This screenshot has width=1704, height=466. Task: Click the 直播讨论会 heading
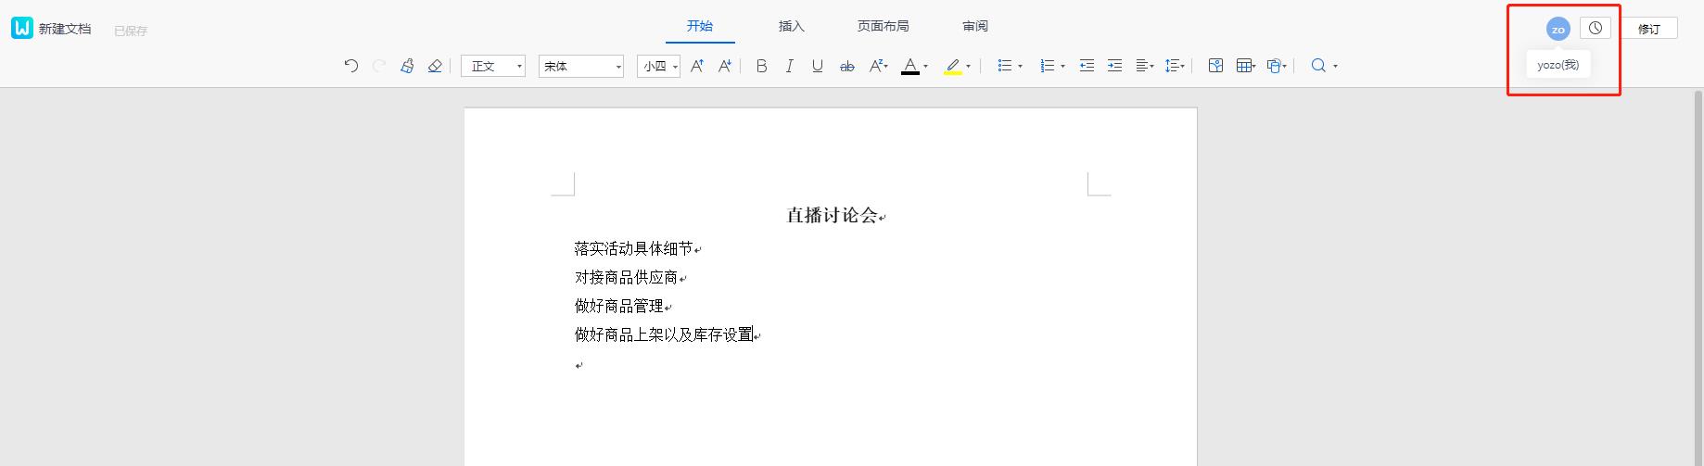[x=832, y=215]
